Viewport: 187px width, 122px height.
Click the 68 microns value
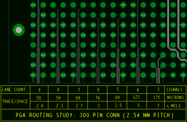click(78, 98)
